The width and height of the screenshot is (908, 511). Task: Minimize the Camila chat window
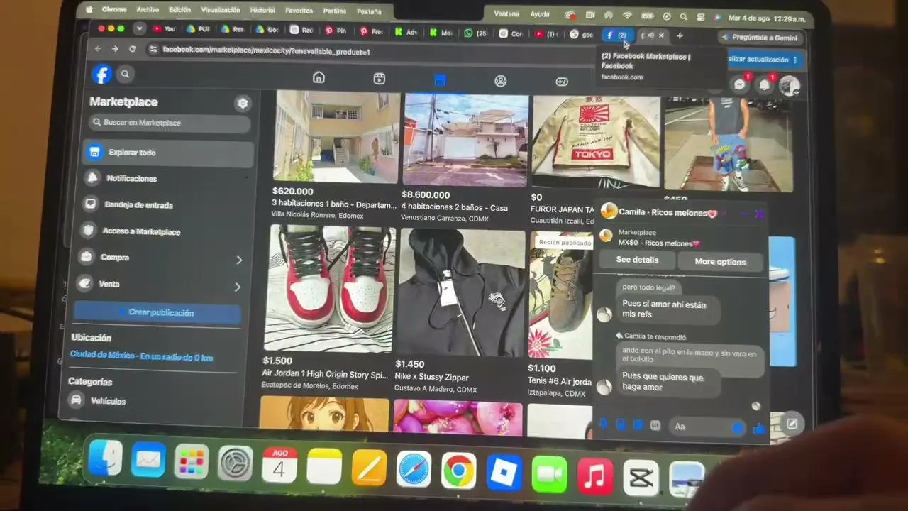[743, 214]
